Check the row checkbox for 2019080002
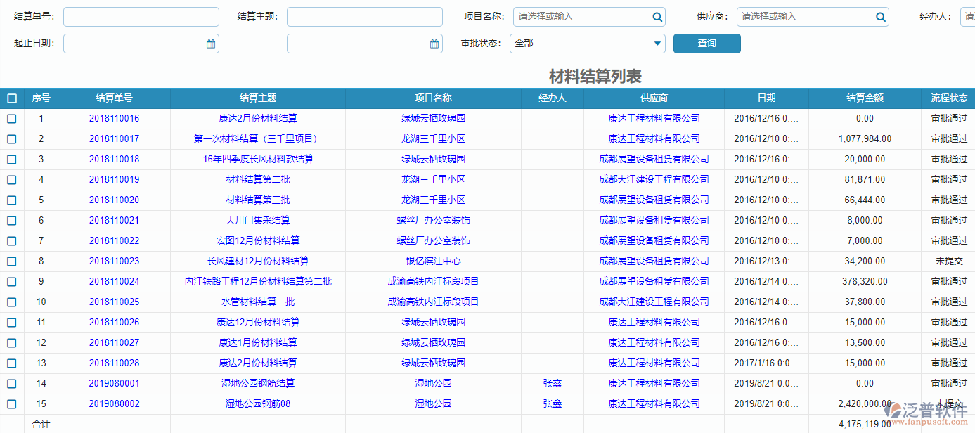975x433 pixels. 11,404
